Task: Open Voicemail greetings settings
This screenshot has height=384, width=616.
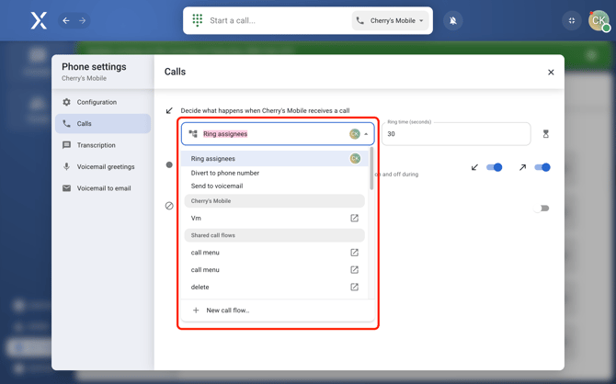Action: 105,167
